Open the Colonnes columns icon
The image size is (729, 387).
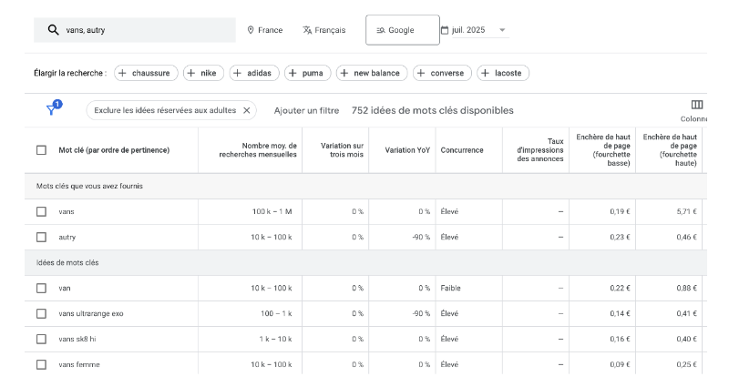click(697, 105)
